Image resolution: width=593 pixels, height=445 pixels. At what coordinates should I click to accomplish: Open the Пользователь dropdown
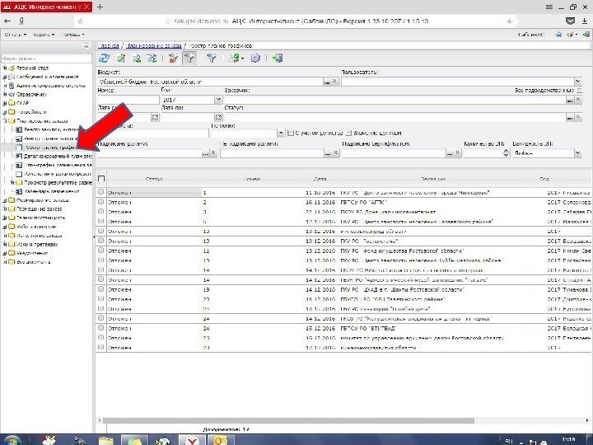(579, 82)
